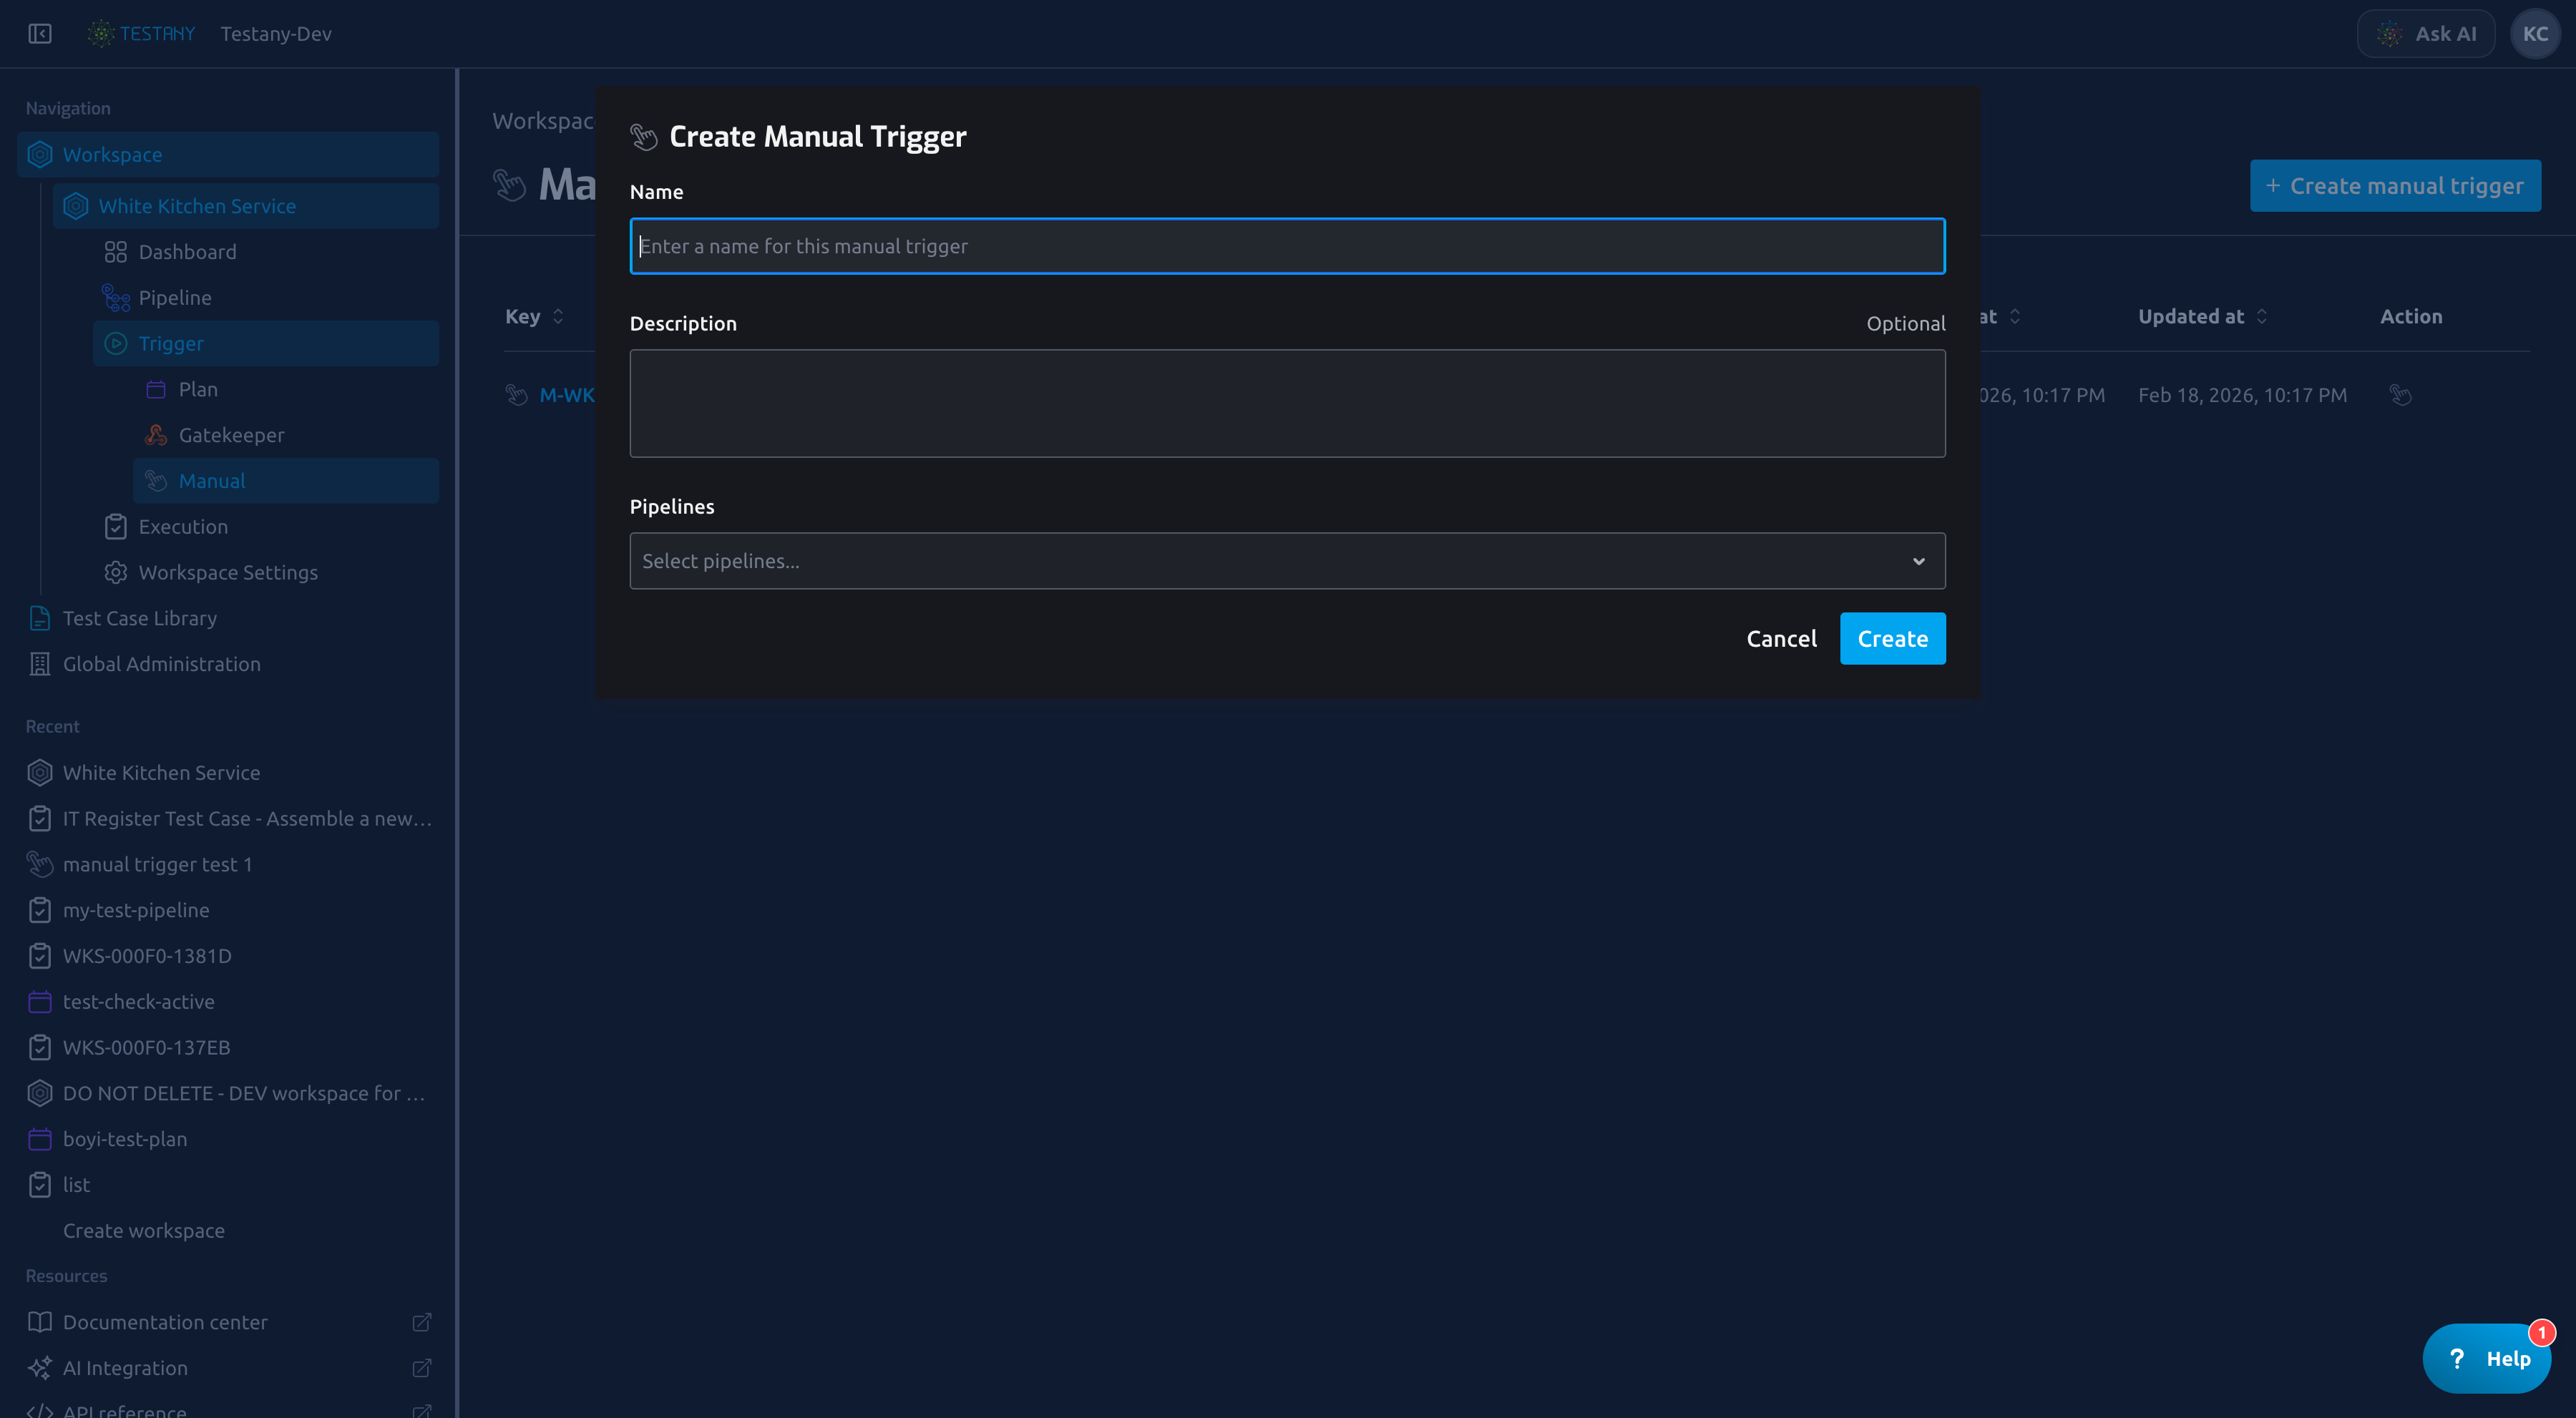This screenshot has height=1418, width=2576.
Task: Open Workspace Settings gear icon
Action: click(x=116, y=573)
